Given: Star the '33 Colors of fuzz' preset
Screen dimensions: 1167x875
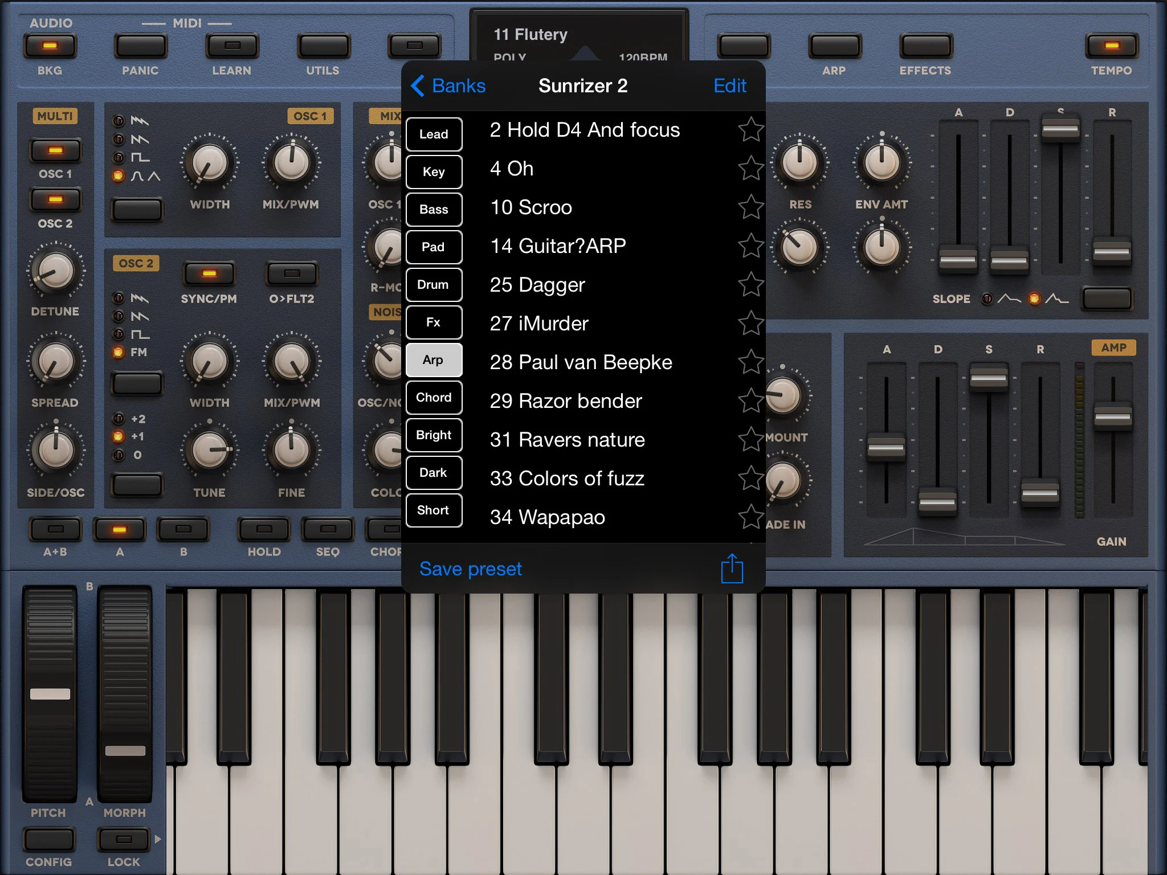Looking at the screenshot, I should (750, 478).
